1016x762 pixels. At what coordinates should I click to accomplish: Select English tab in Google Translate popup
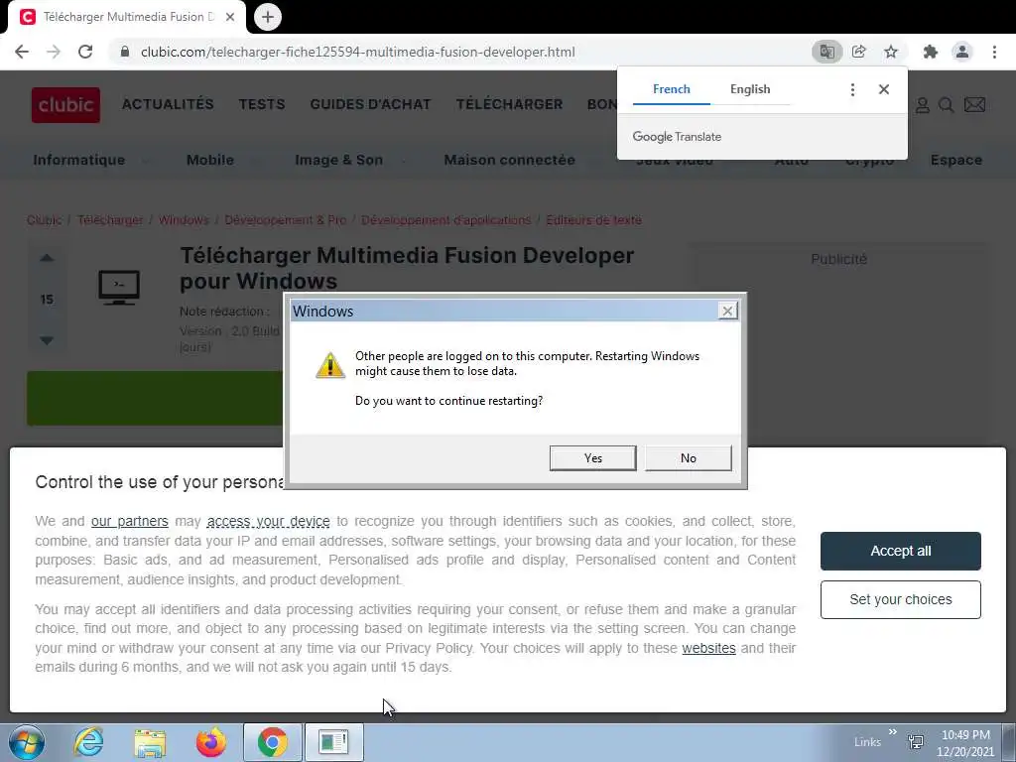(750, 89)
